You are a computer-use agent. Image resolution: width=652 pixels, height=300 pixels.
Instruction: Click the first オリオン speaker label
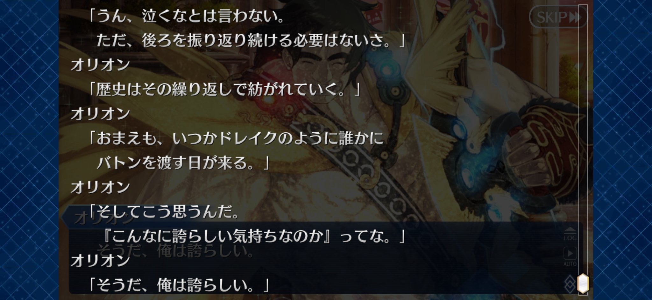100,65
